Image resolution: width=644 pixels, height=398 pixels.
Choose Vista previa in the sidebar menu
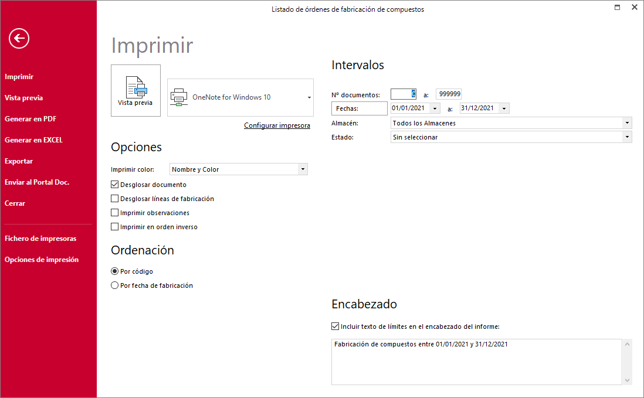24,98
